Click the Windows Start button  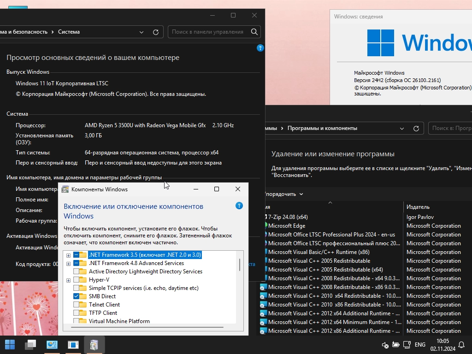coord(10,344)
